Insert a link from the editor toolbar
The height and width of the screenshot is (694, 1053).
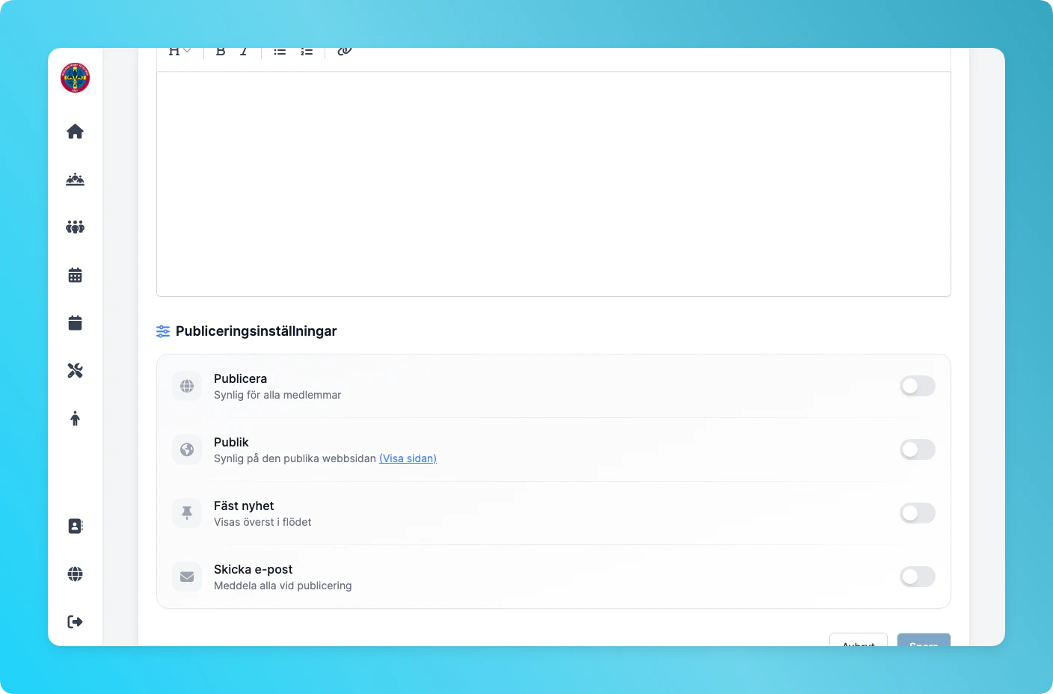(344, 51)
